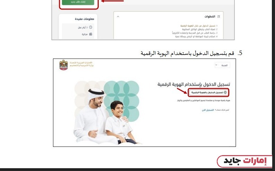275x171 pixels.
Task: Click the clock icon beside '3 أيام عمل'
Action: [x=91, y=27]
